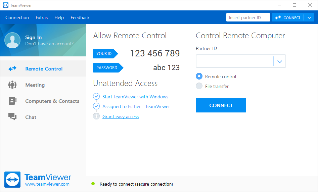Click the user avatar profile icon
The height and width of the screenshot is (192, 318).
coord(12,41)
